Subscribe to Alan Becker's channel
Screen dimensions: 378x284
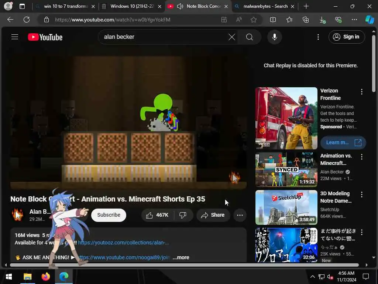coord(109,215)
